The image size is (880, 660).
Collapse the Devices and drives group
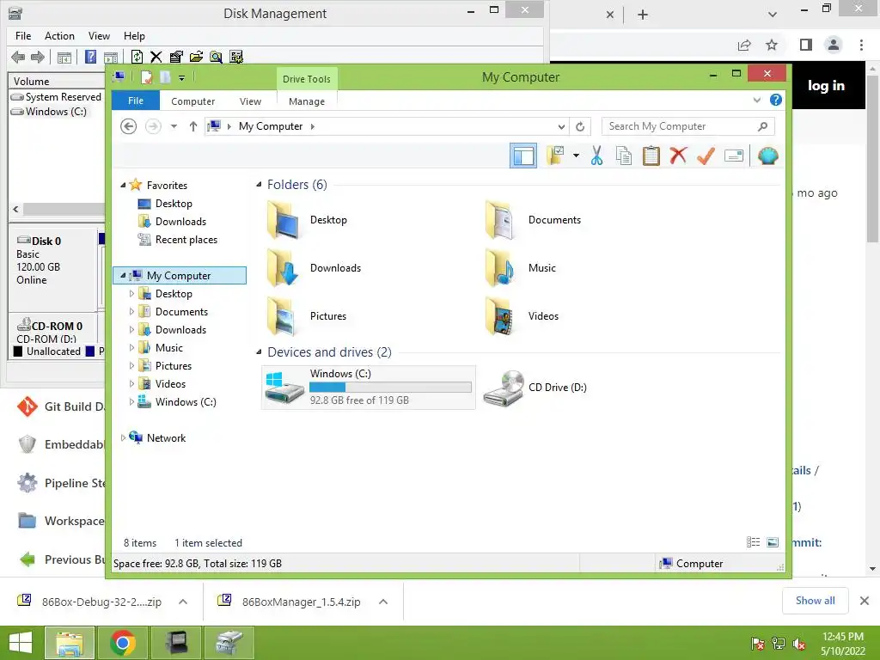coord(259,352)
